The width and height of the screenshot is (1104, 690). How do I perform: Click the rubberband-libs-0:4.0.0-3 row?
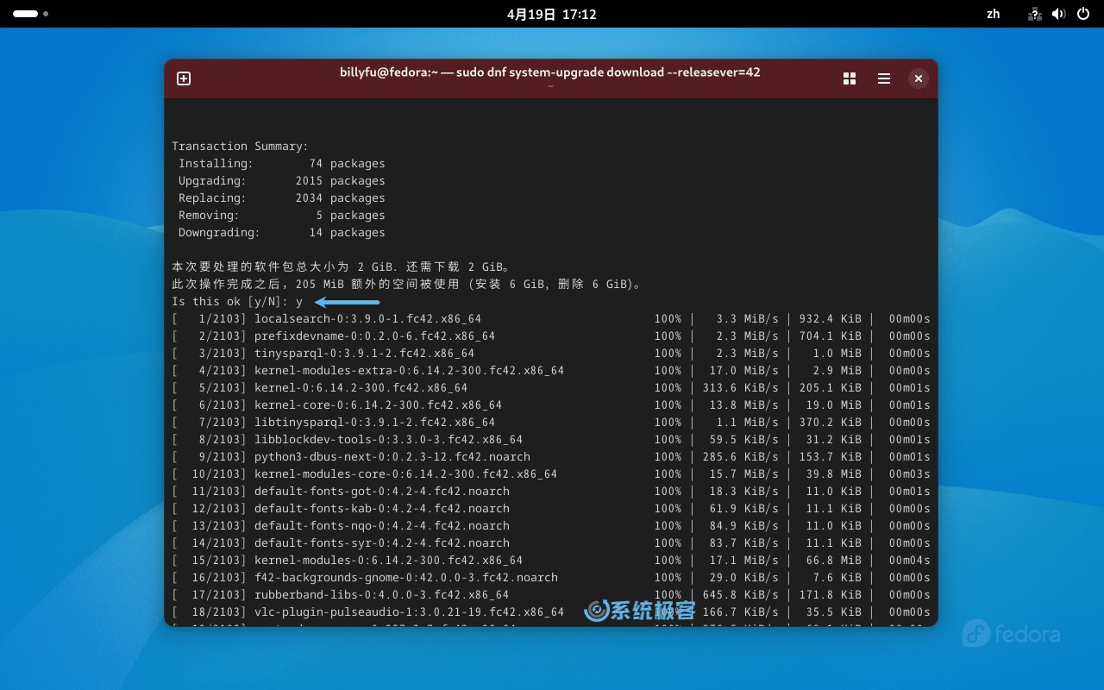click(x=551, y=594)
